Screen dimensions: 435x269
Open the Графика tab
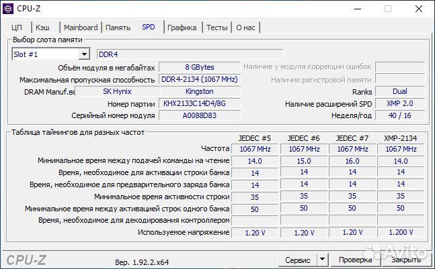[x=182, y=28]
